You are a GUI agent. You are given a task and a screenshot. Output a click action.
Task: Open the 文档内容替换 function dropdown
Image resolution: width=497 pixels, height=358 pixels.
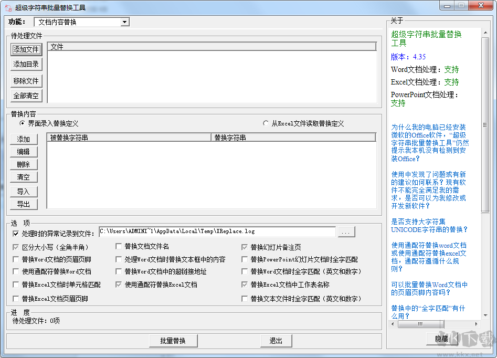[x=125, y=22]
